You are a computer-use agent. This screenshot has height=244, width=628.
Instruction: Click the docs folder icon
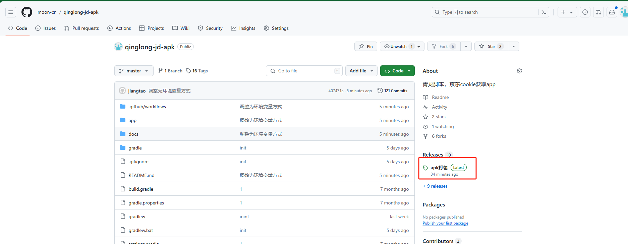pyautogui.click(x=123, y=134)
